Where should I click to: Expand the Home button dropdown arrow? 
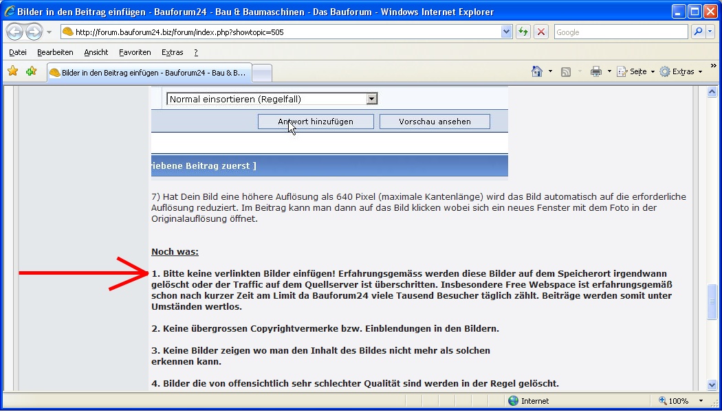[x=550, y=71]
